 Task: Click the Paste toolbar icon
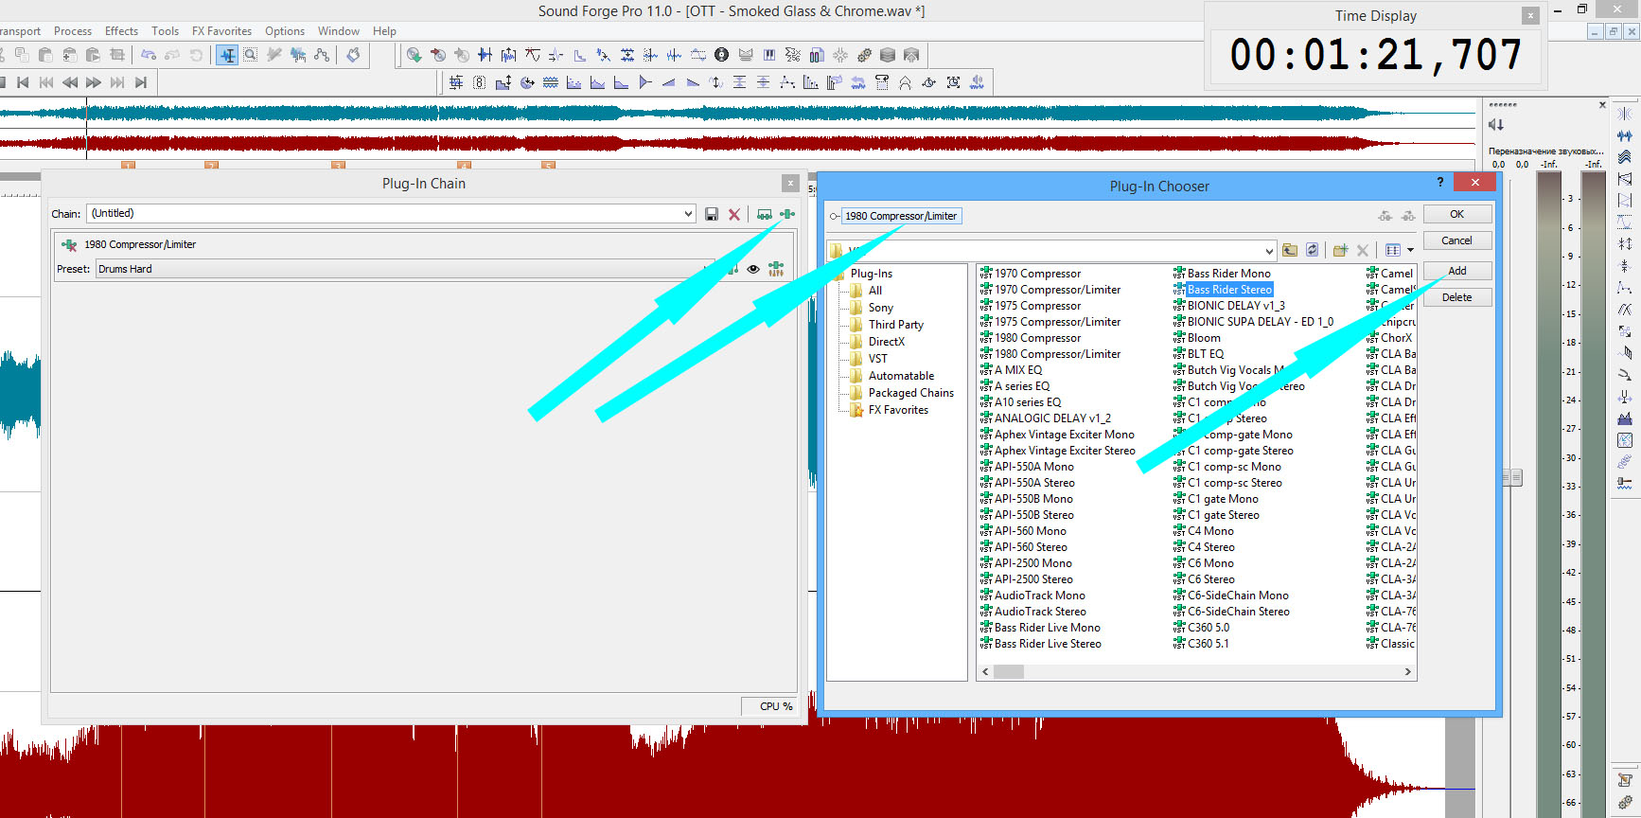point(45,55)
